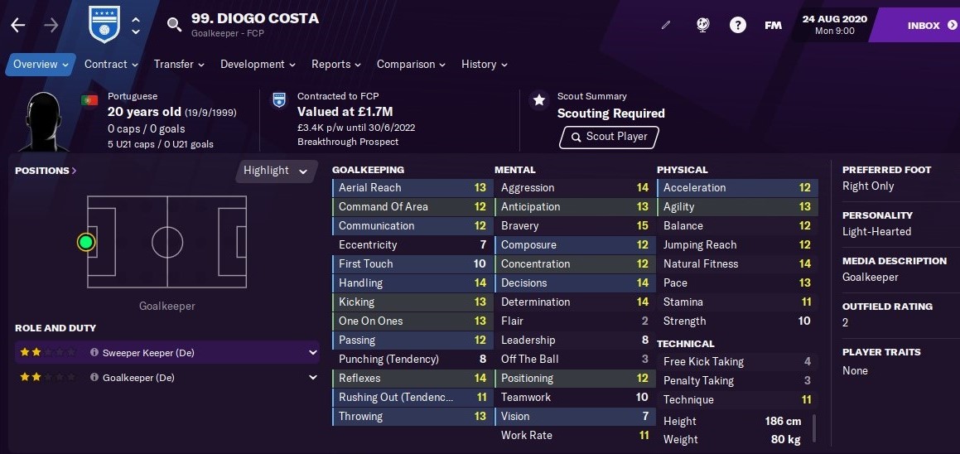Open the Highlight dropdown

click(276, 171)
